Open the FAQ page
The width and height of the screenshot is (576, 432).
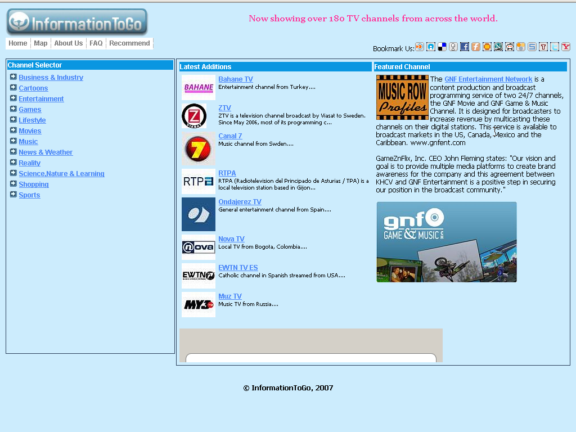pyautogui.click(x=96, y=43)
